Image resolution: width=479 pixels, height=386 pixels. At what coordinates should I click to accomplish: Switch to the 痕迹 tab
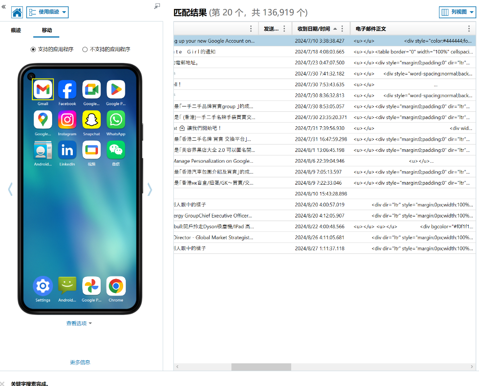point(16,30)
